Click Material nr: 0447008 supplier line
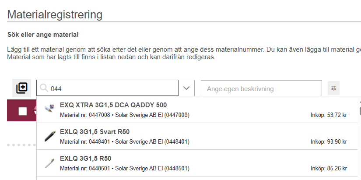The image size is (361, 180). (x=124, y=115)
